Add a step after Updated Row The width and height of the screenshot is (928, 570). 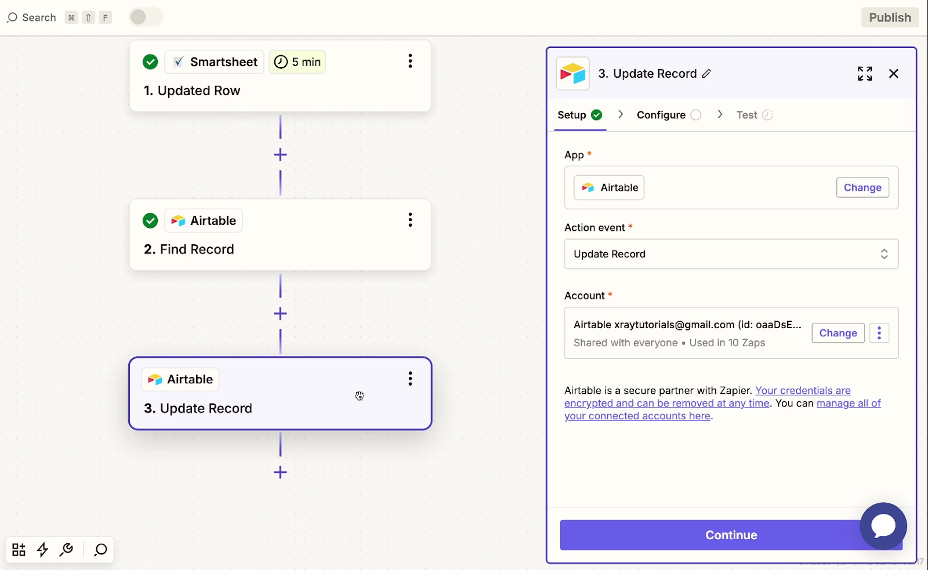[x=280, y=155]
